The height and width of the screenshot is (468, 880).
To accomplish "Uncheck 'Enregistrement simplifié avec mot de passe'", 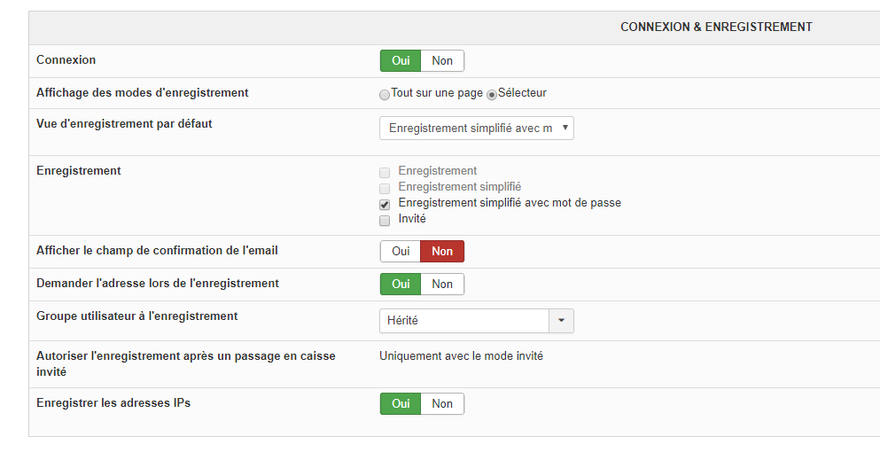I will click(385, 204).
